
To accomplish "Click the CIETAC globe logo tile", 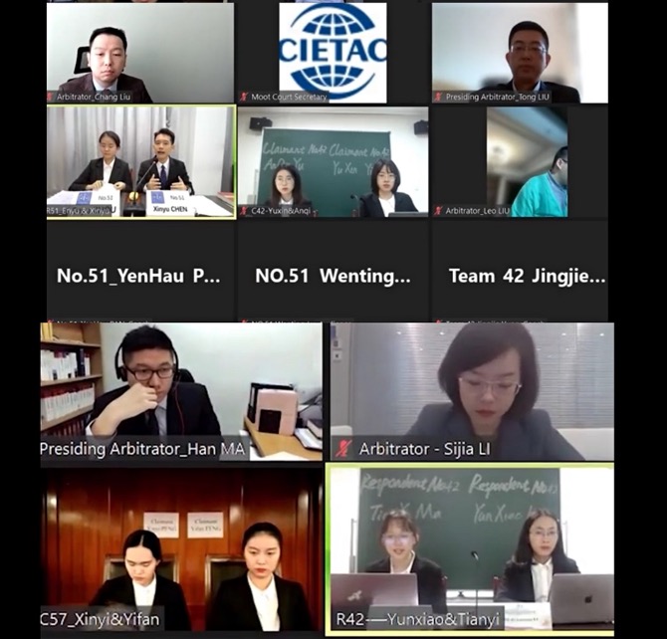I will [x=333, y=53].
